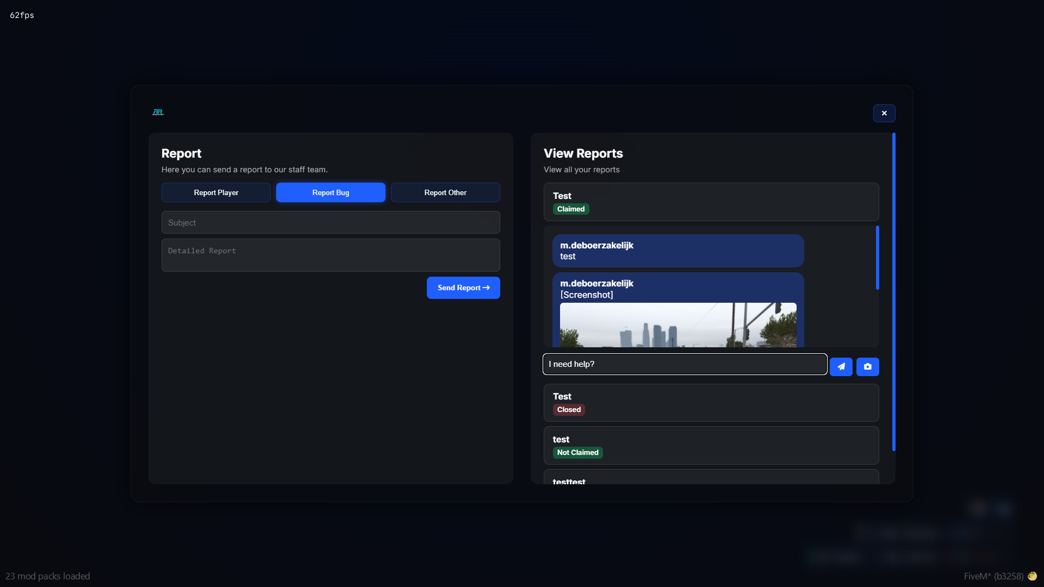Click the first m.deboerzakelijk test message
Viewport: 1044px width, 587px height.
pos(678,251)
